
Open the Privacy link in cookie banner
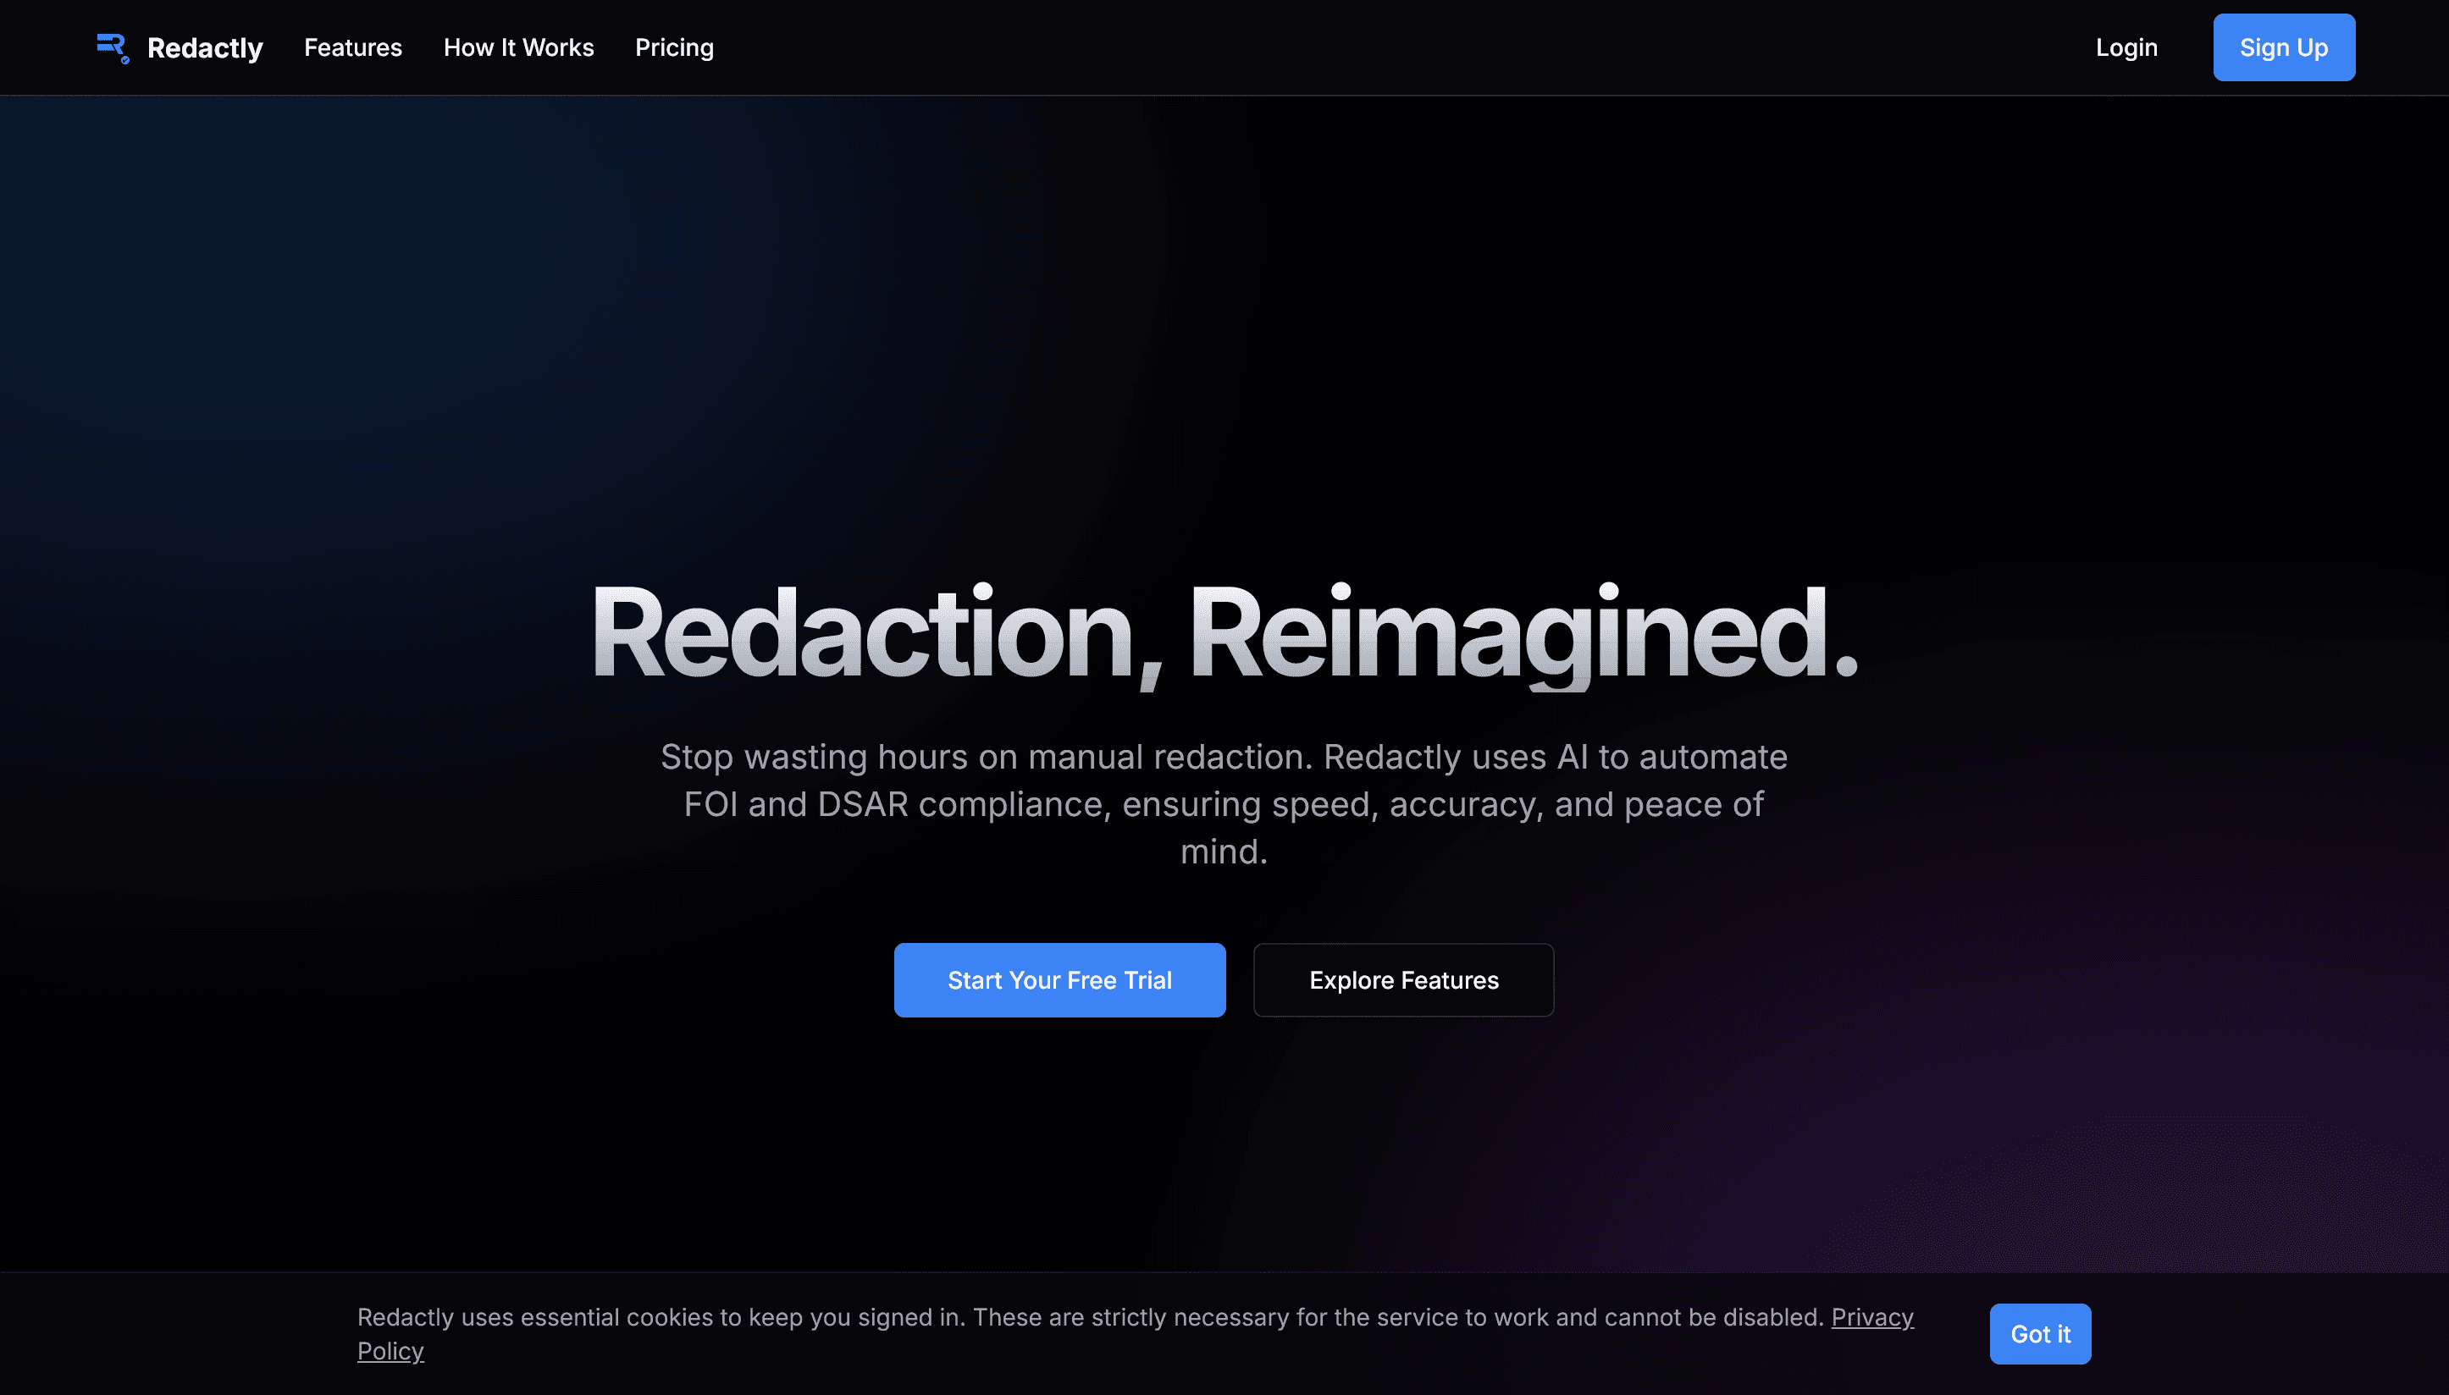(x=1872, y=1317)
